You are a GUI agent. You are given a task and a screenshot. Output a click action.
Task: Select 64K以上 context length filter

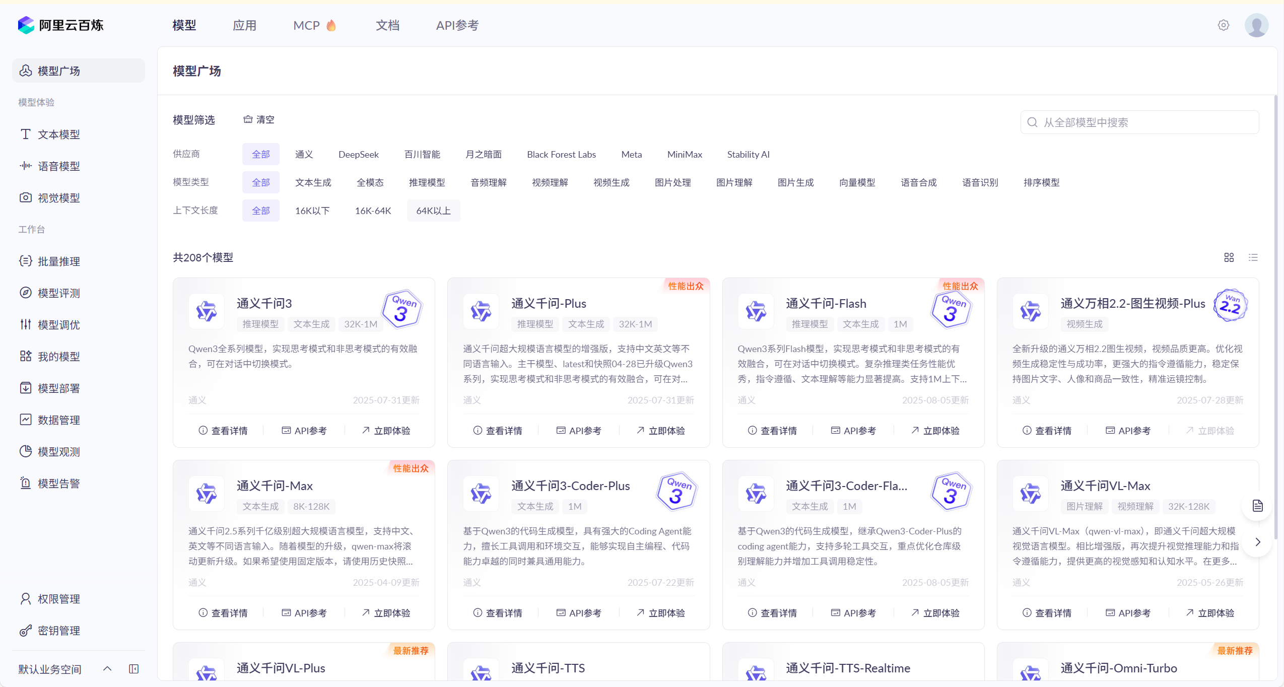click(x=433, y=211)
